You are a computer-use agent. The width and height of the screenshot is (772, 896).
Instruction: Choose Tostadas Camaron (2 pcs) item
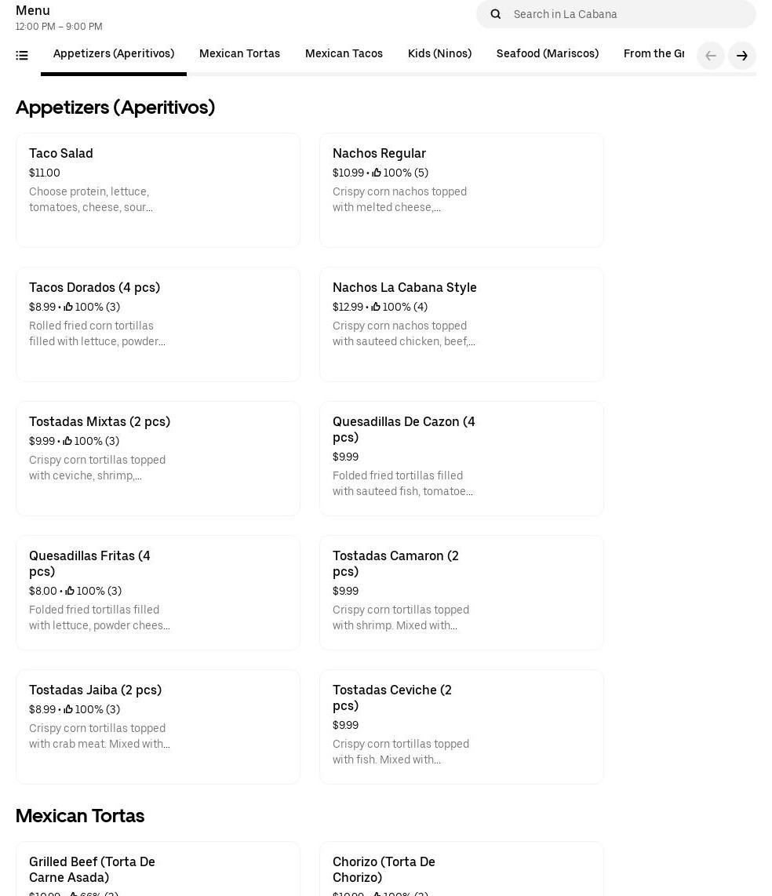tap(461, 592)
